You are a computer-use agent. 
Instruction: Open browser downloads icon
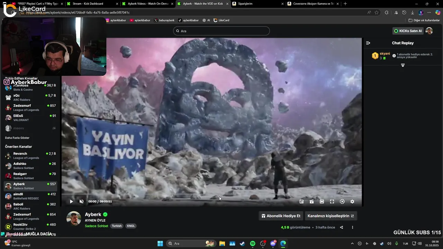click(x=412, y=12)
